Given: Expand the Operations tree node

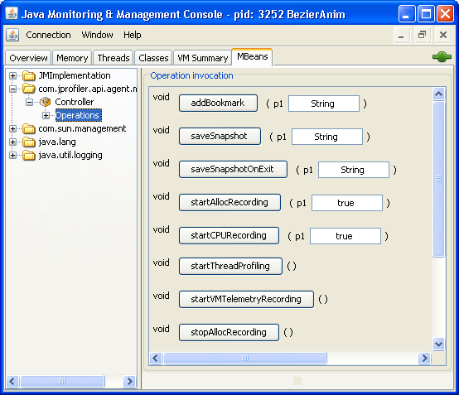Looking at the screenshot, I should [46, 115].
